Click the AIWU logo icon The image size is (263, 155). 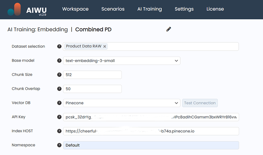(x=14, y=9)
